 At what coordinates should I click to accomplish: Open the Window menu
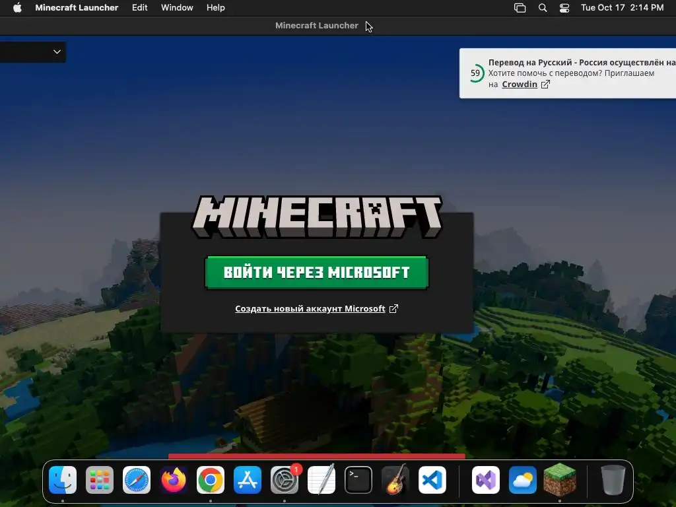177,8
